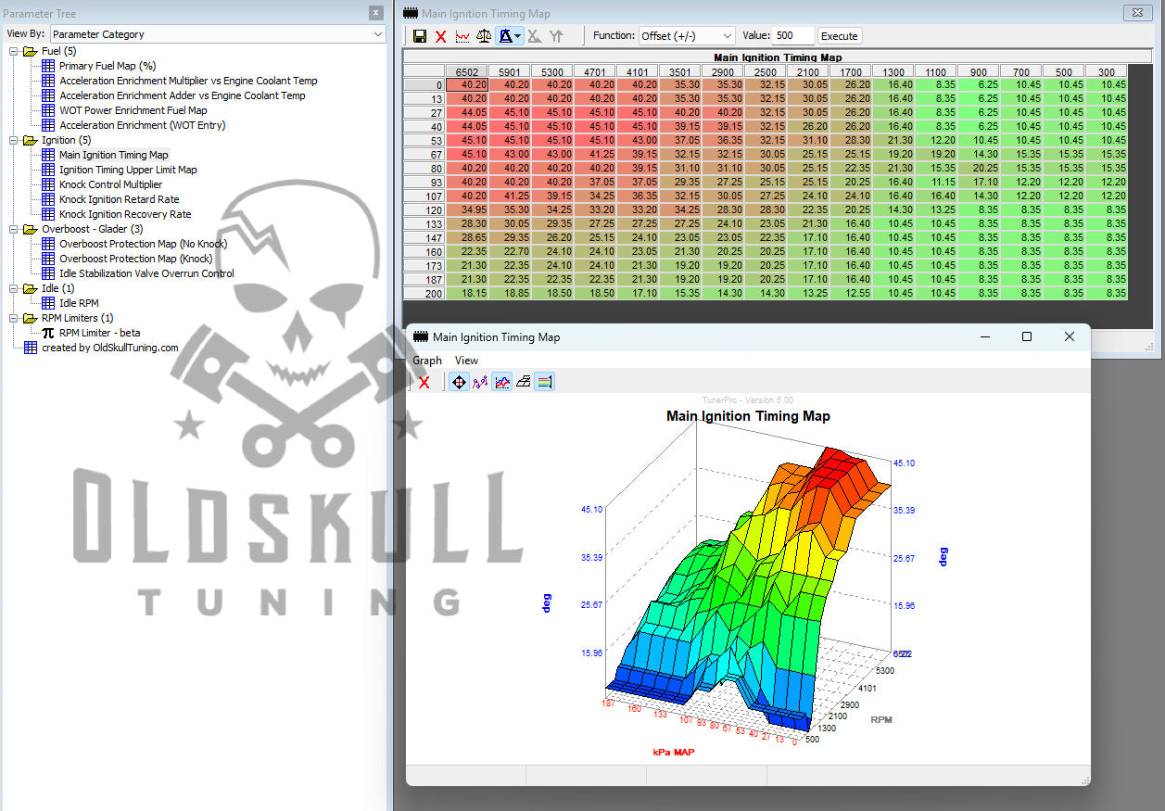Select the 3D surface mesh icon in the graph toolbar
The height and width of the screenshot is (811, 1165).
pyautogui.click(x=523, y=382)
